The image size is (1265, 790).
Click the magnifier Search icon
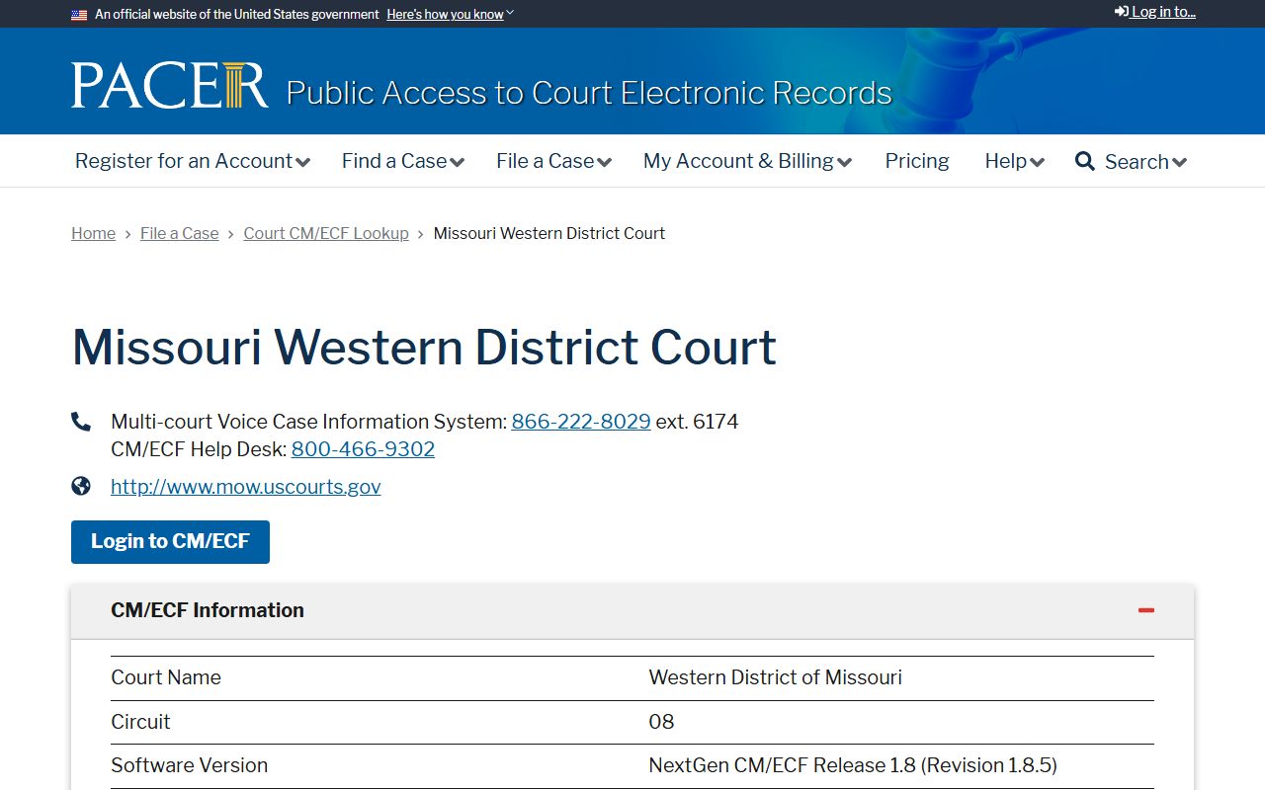(x=1085, y=161)
